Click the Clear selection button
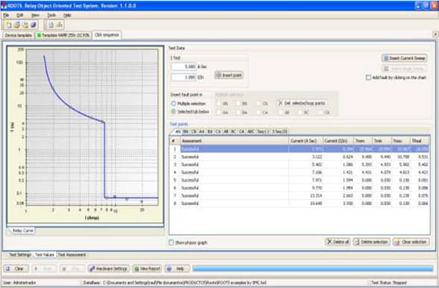439x288 pixels. tap(411, 242)
